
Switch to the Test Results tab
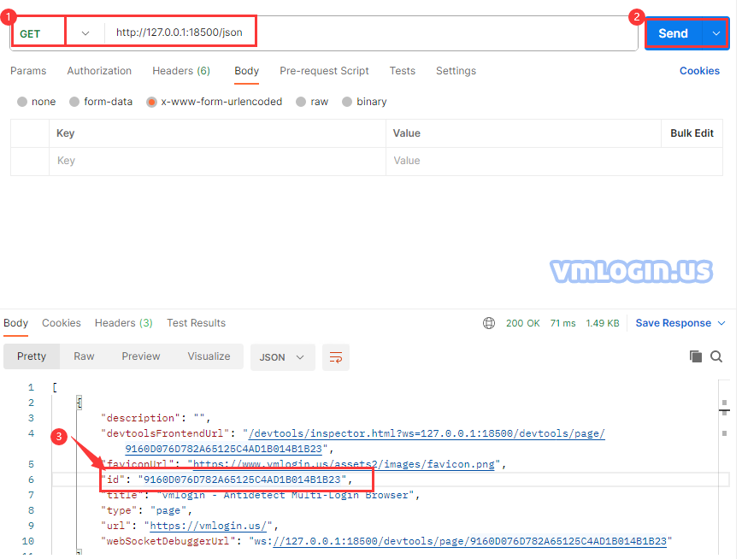pos(196,323)
